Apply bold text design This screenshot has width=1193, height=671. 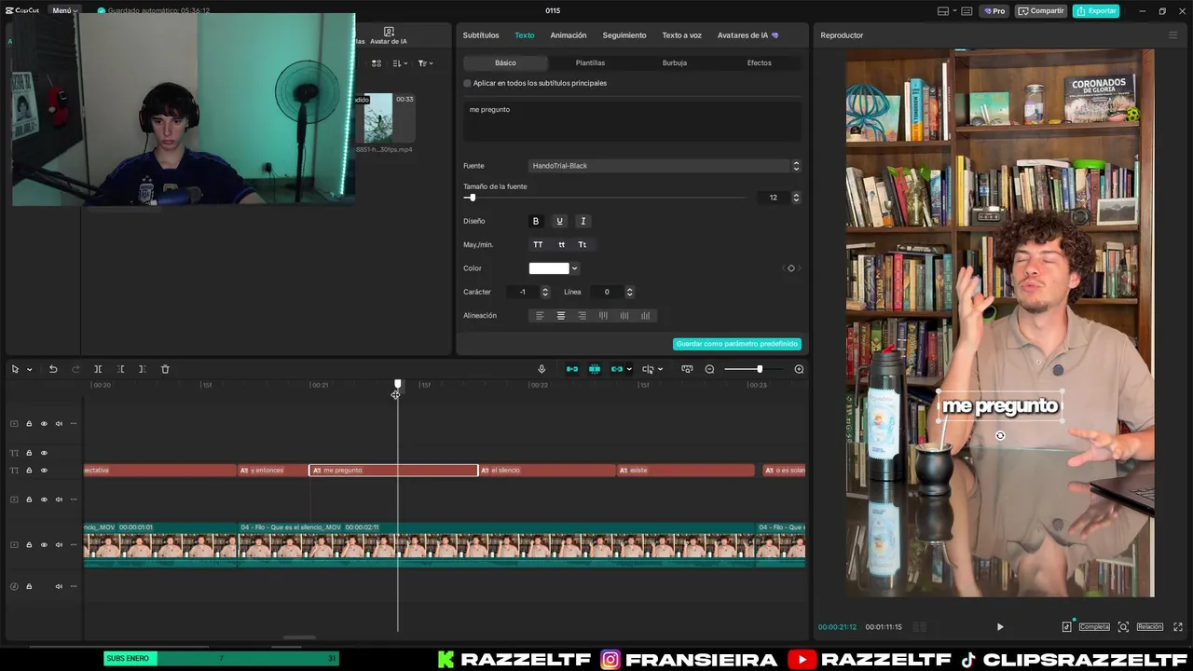[535, 221]
